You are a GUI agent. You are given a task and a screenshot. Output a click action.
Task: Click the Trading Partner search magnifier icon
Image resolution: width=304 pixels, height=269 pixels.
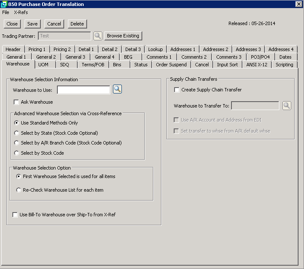[98, 36]
